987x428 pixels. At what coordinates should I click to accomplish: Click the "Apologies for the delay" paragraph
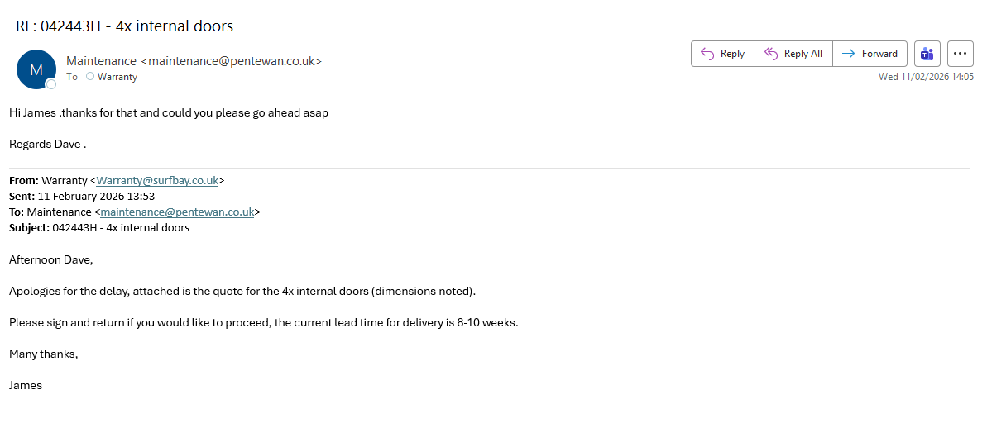click(x=242, y=291)
